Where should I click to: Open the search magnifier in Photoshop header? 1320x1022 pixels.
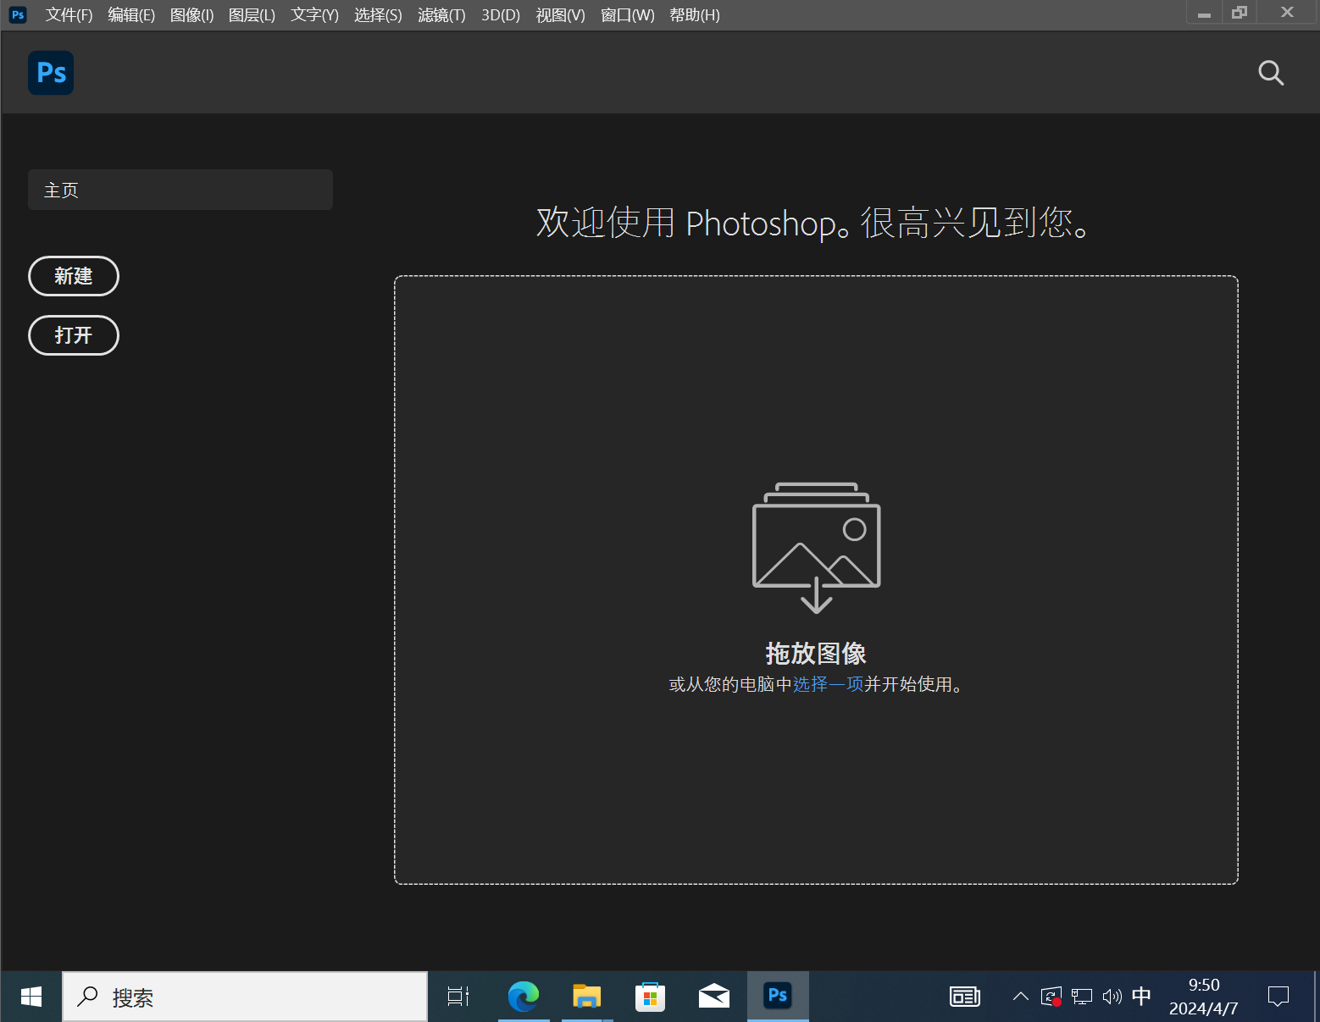1271,73
